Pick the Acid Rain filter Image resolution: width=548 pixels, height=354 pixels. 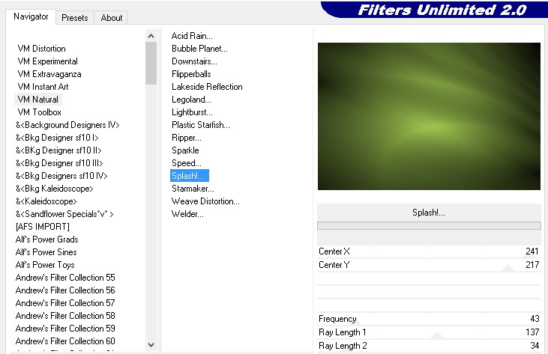(192, 36)
